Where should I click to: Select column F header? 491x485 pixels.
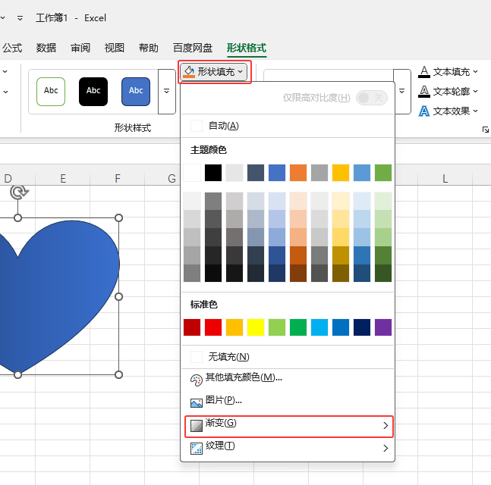coord(118,179)
